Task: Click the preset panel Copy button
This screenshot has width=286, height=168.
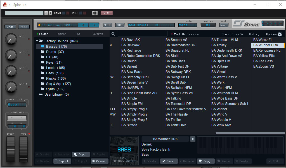Action: point(205,161)
